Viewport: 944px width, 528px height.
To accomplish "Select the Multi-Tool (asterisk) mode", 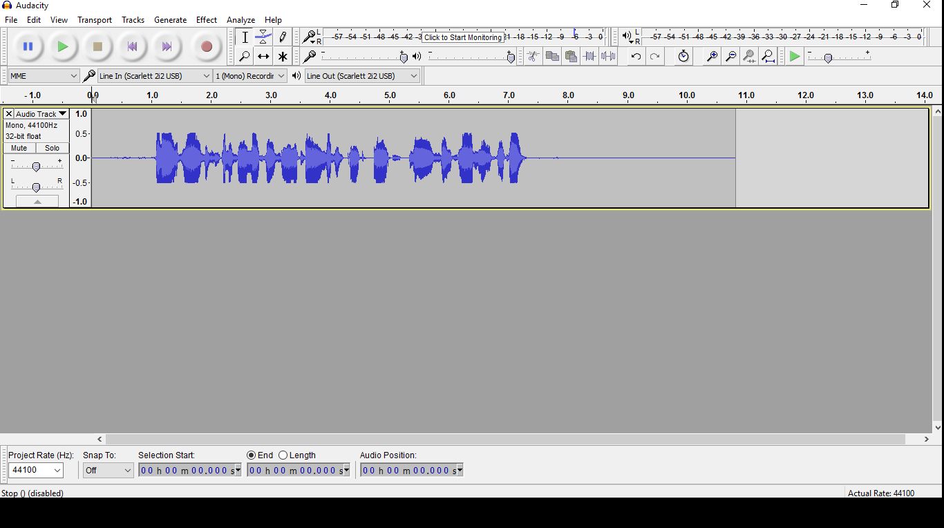I will pos(282,57).
